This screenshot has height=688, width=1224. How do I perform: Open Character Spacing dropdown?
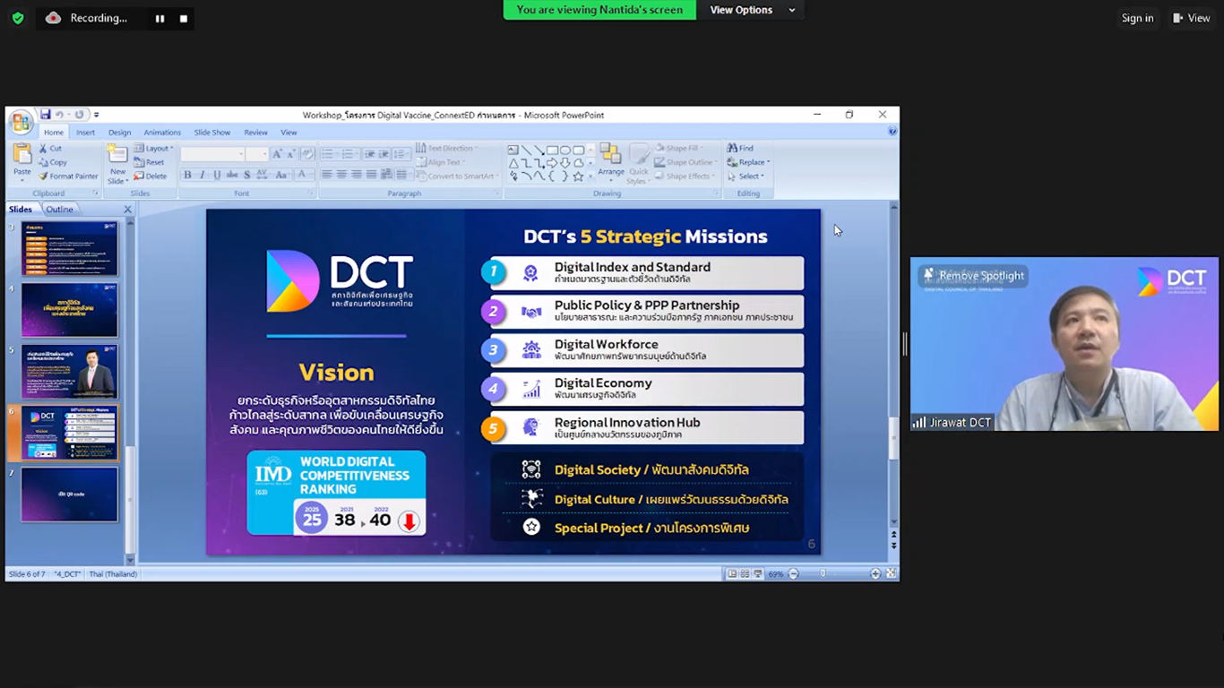coord(263,175)
